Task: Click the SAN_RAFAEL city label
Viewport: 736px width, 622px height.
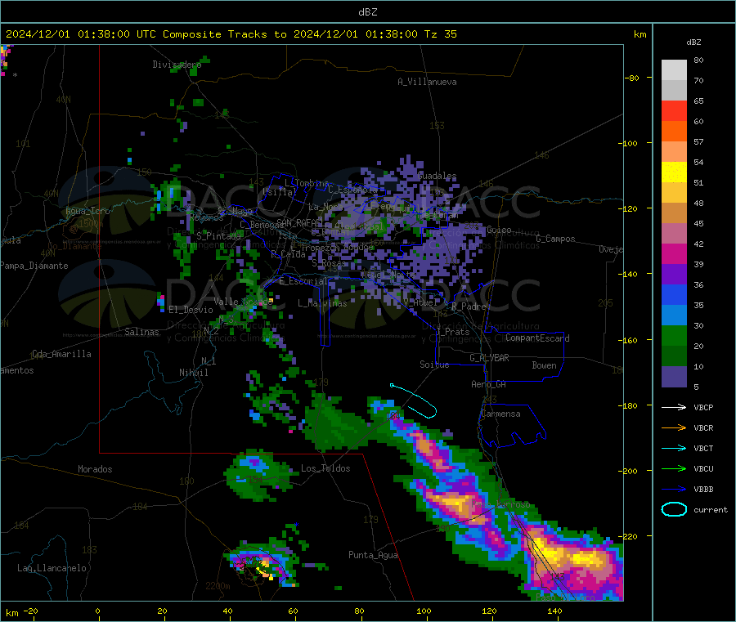Action: click(x=299, y=222)
